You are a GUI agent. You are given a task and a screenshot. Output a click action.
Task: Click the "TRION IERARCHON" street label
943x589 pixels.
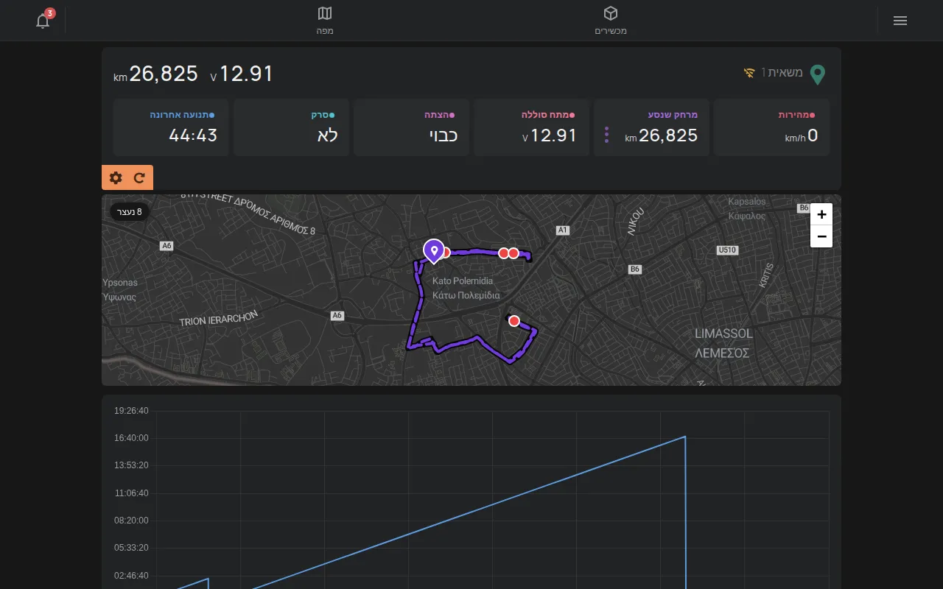(219, 318)
